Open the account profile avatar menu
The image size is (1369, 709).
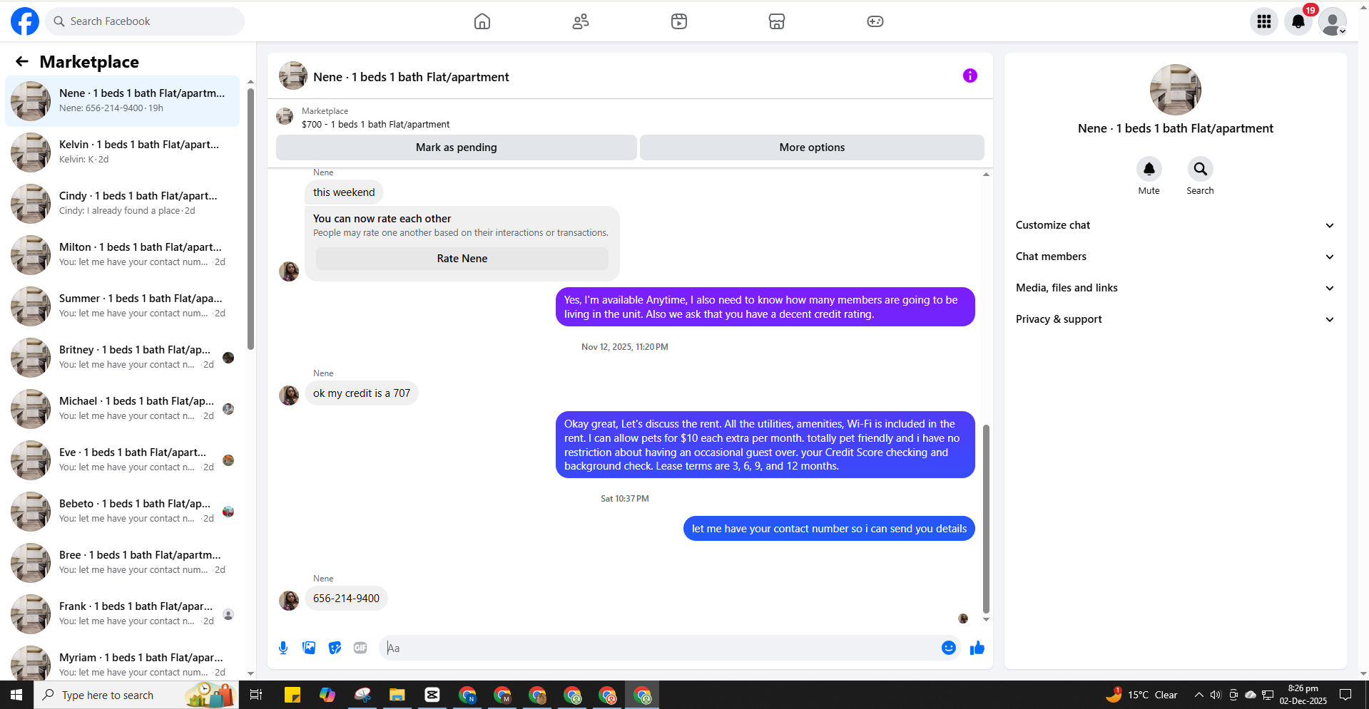[x=1333, y=21]
